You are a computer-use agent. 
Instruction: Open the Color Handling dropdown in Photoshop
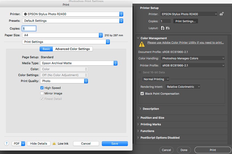tap(193, 58)
